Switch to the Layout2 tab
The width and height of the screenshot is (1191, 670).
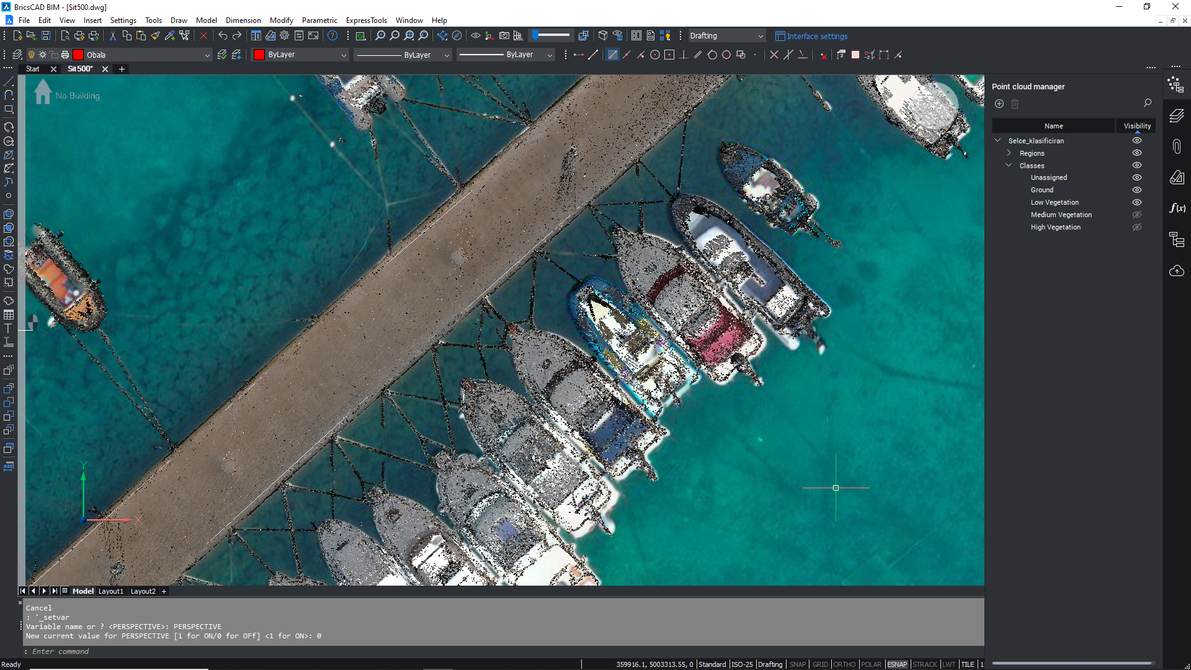click(143, 591)
